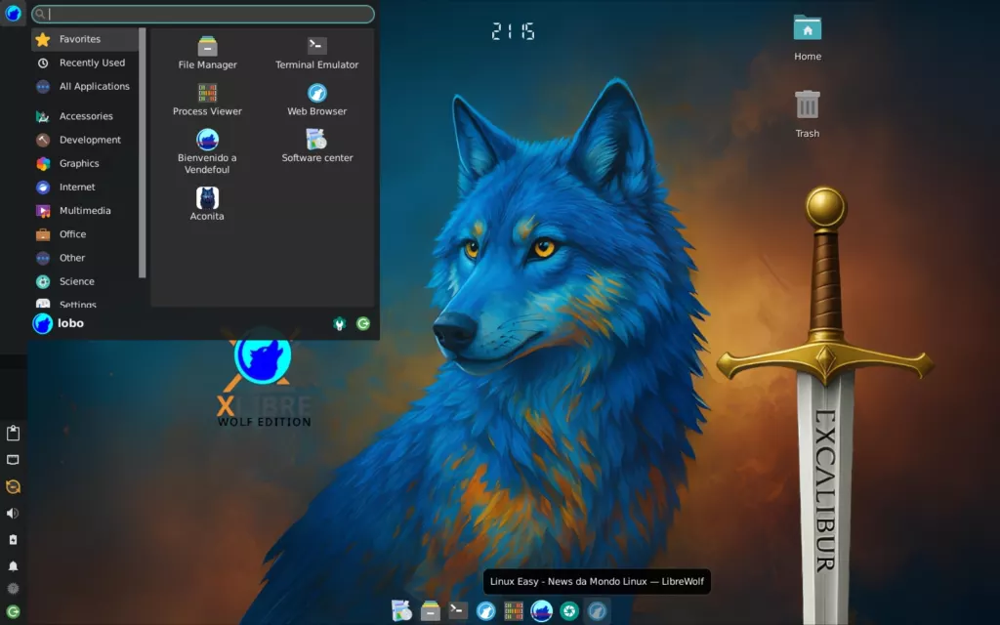1000x625 pixels.
Task: Open the Science category
Action: pos(85,281)
